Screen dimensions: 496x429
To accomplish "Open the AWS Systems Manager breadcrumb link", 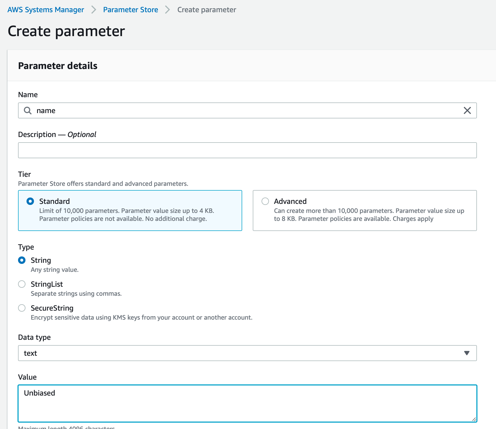I will [46, 10].
